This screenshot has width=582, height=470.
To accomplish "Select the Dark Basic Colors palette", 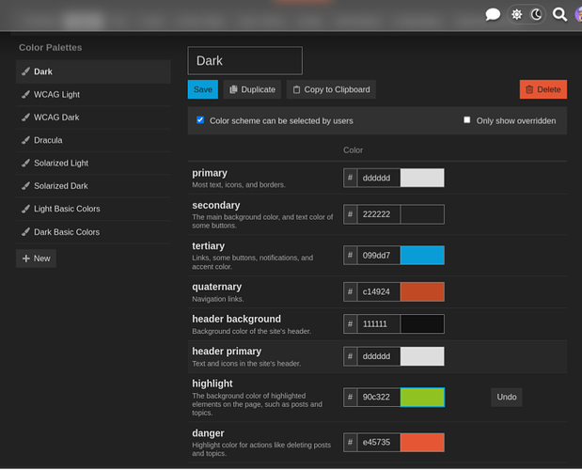I will pos(93,232).
